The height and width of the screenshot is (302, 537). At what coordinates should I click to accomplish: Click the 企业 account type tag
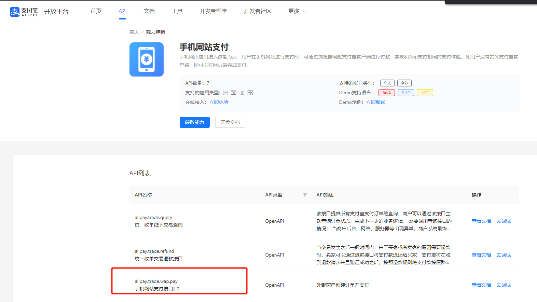(404, 83)
